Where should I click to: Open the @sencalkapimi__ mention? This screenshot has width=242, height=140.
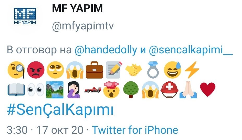(x=191, y=50)
